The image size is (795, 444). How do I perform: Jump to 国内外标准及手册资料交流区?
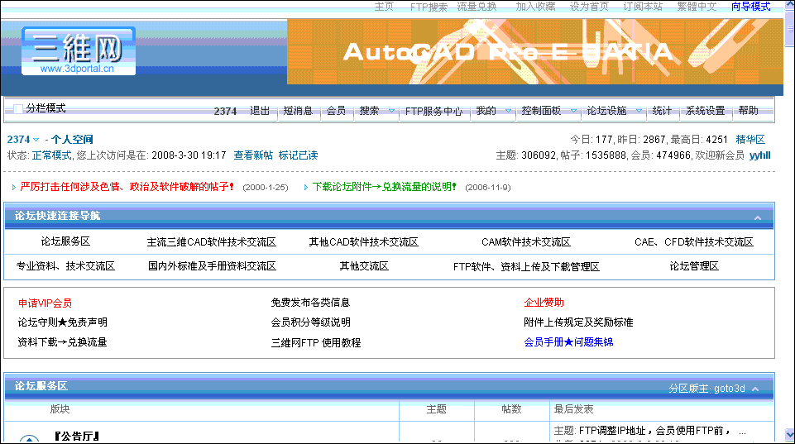[x=212, y=266]
